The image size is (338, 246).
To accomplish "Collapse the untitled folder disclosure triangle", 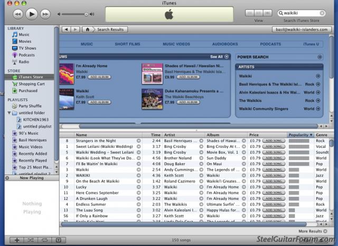I will [9, 113].
